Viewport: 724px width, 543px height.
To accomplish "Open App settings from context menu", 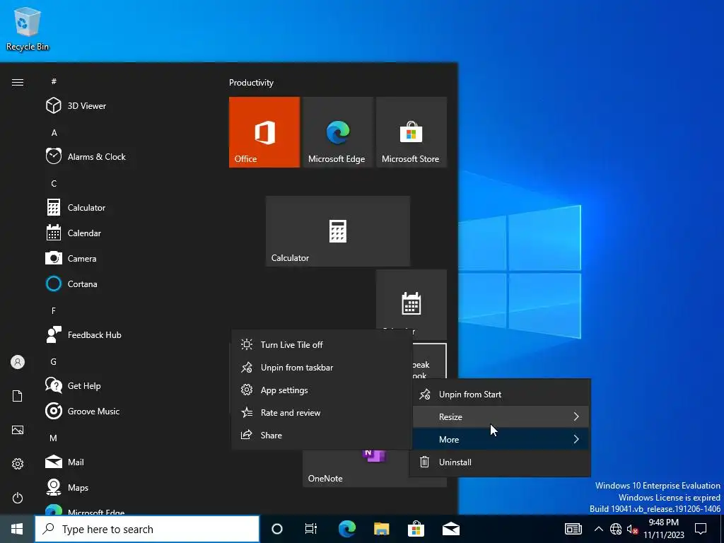I will [322, 390].
